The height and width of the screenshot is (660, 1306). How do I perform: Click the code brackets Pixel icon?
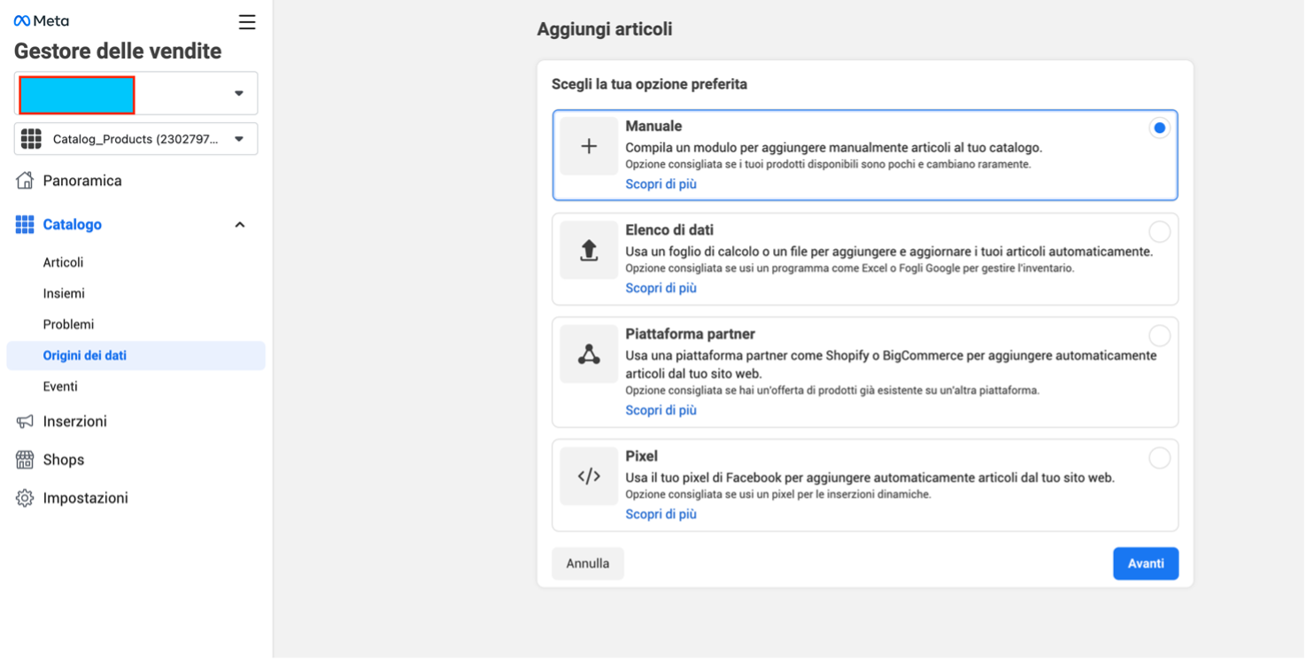coord(589,477)
